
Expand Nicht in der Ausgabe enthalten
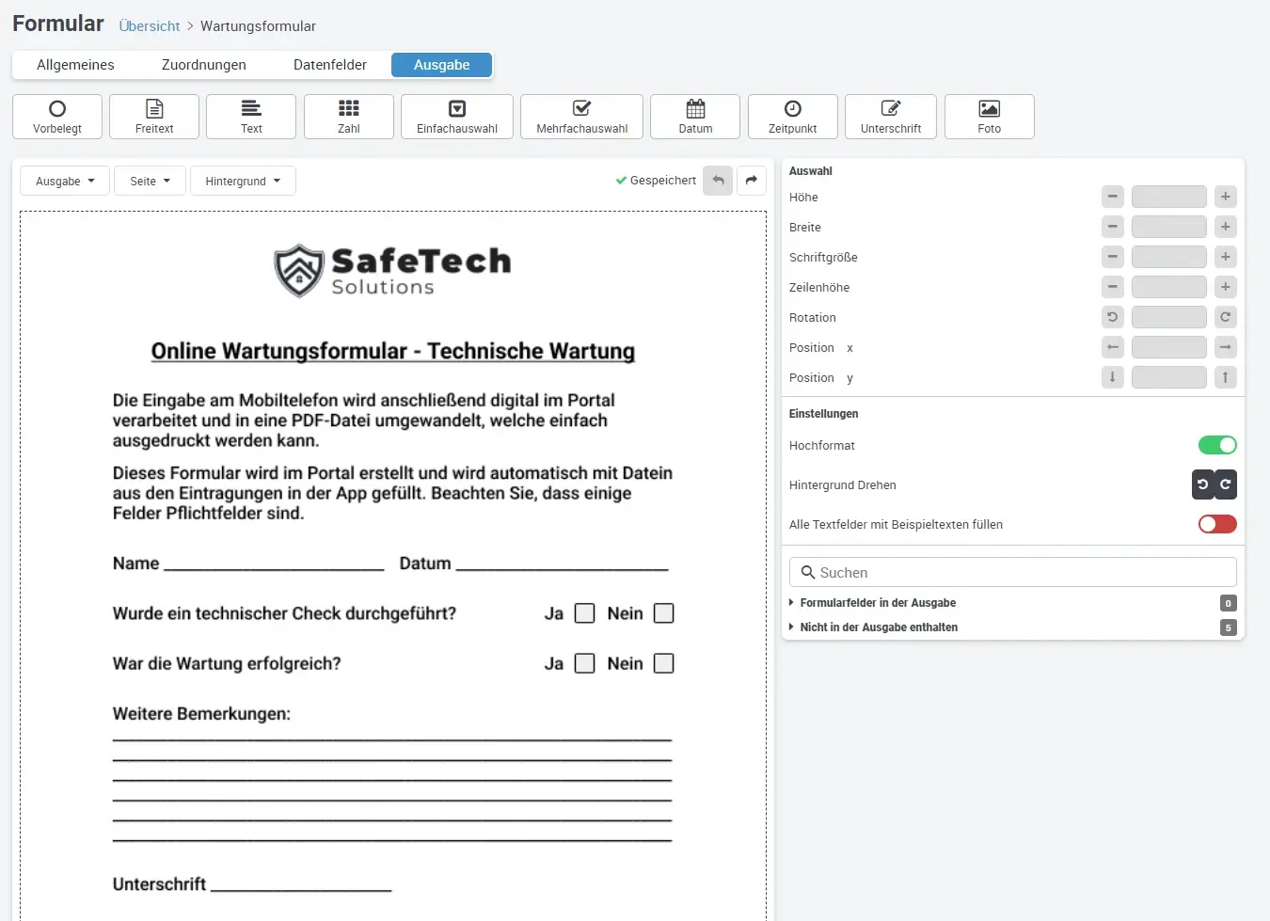[x=878, y=627]
